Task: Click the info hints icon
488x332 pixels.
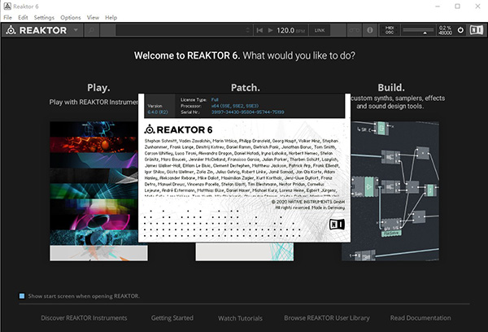Action: click(x=370, y=30)
